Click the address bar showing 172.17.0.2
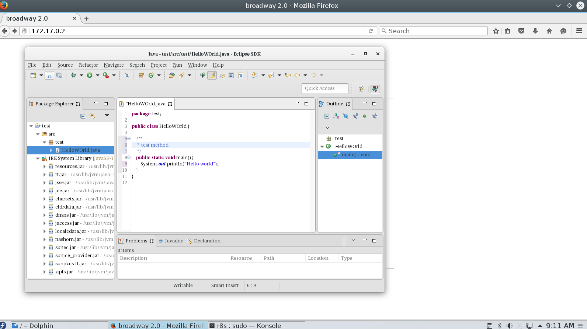Viewport: 587px width, 329px height. pos(197,31)
